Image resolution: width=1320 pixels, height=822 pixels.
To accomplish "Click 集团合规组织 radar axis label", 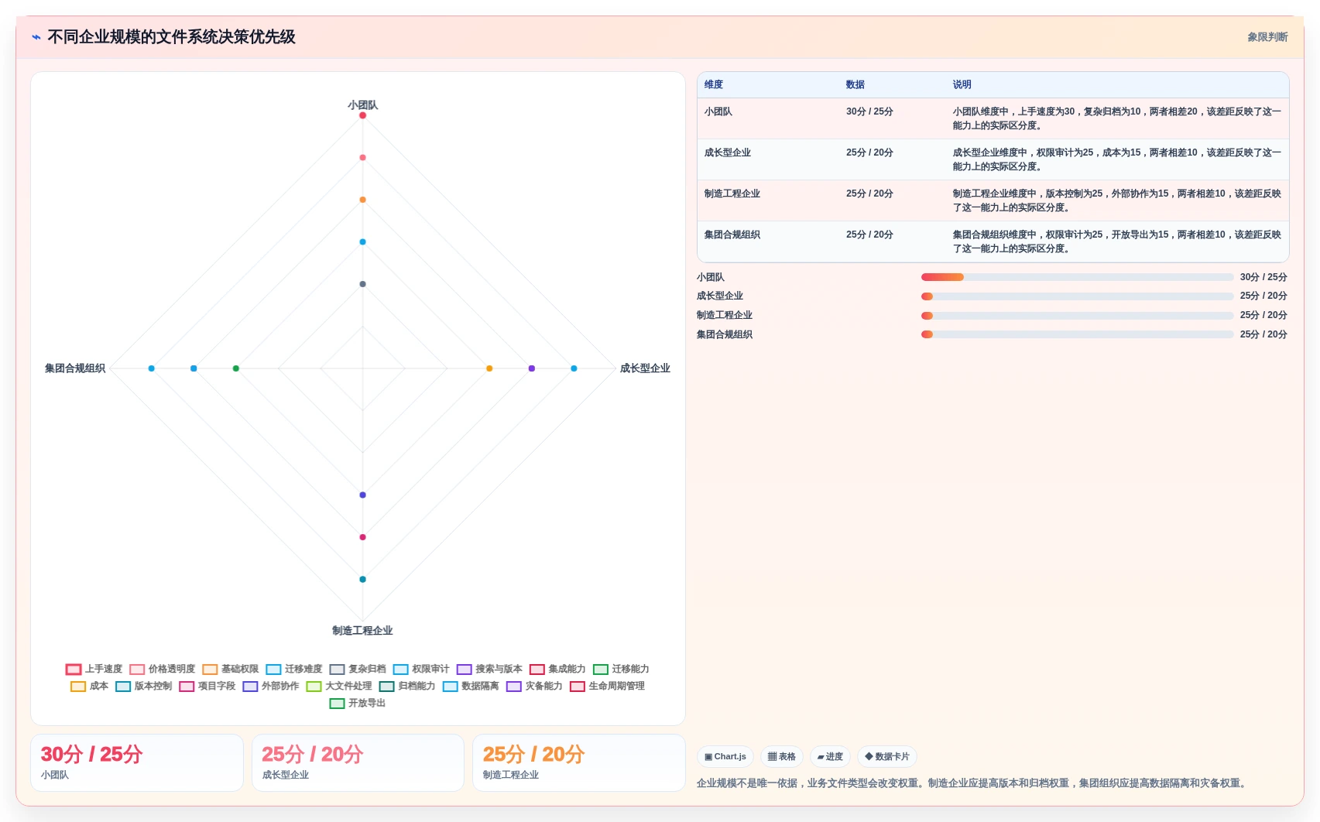I will pos(75,368).
